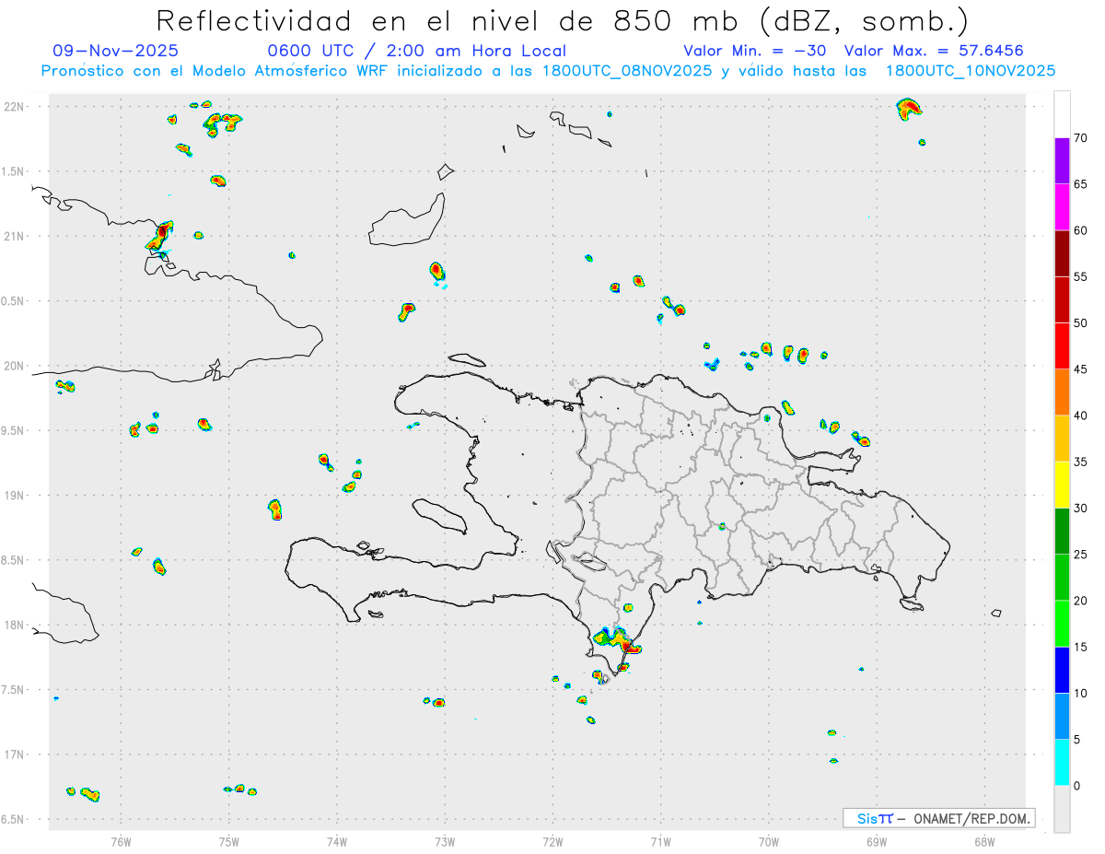Screen dimensions: 1105x854
Task: Click the title 'Reflectividad en el nivel de 850 mb'
Action: point(448,20)
